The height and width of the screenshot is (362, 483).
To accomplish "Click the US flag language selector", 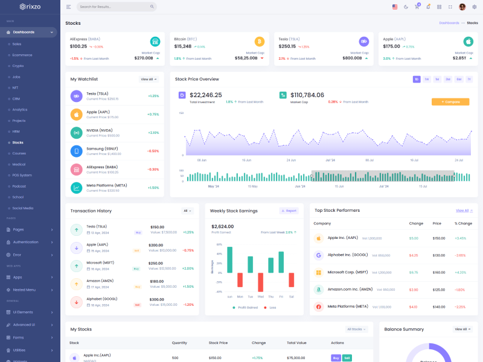I will [x=395, y=7].
